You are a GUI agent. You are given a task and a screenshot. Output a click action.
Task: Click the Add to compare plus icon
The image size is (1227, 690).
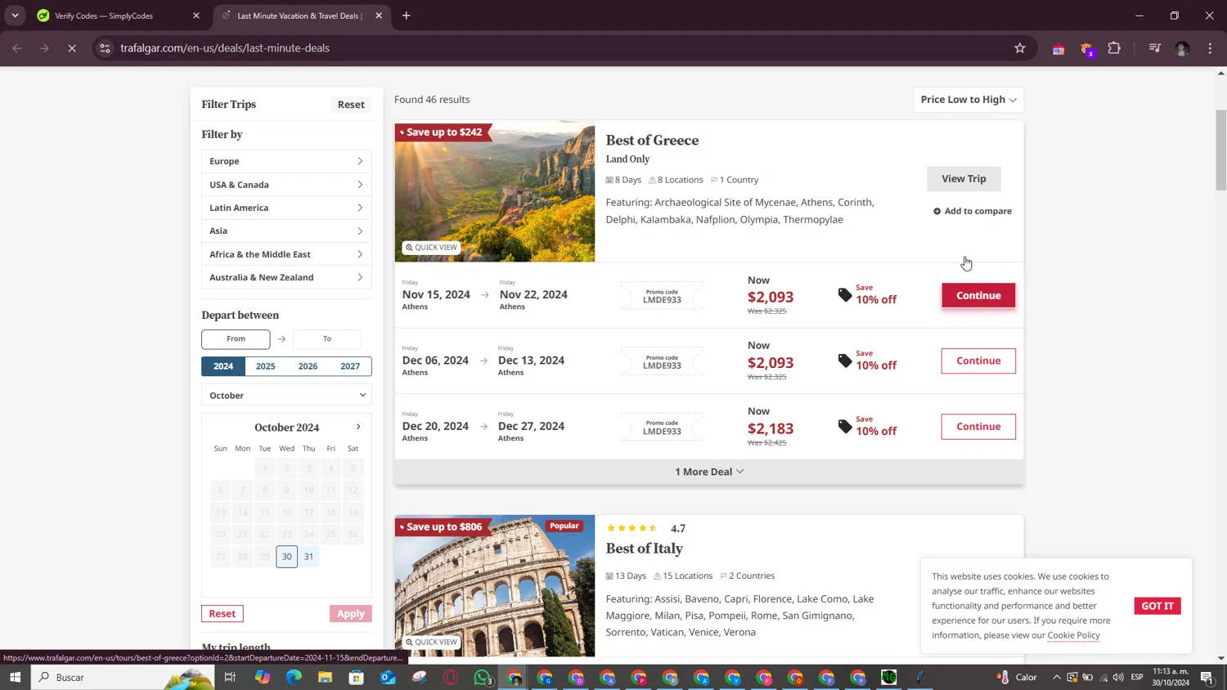937,211
